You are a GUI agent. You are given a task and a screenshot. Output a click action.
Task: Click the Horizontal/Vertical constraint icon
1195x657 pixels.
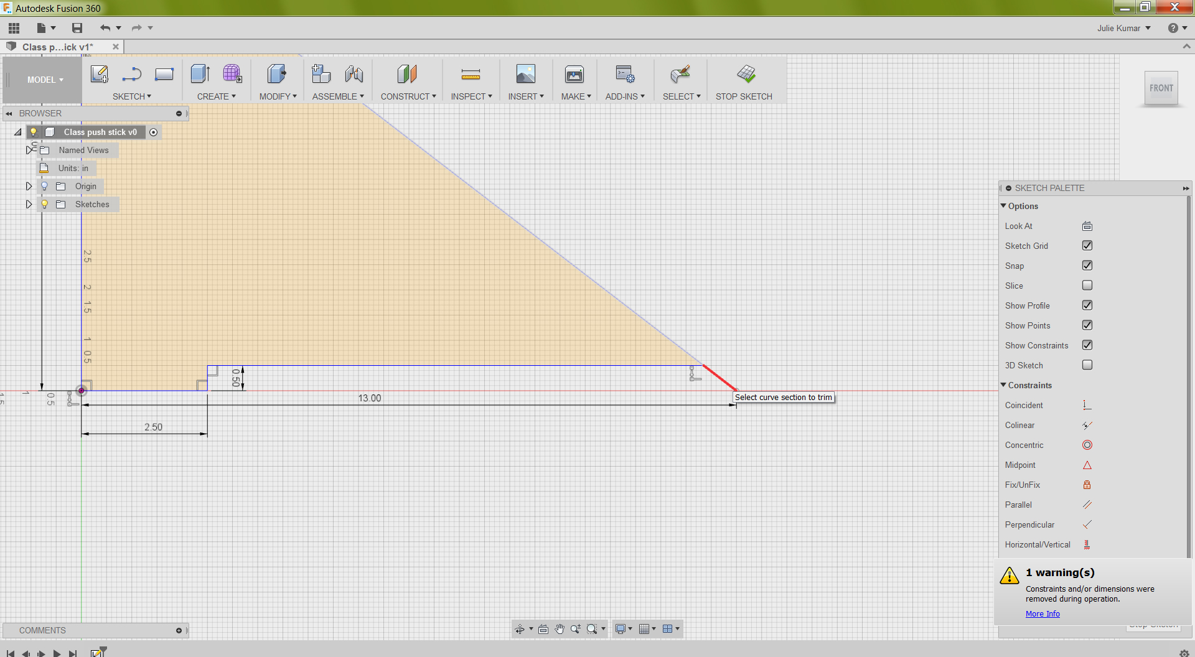[1087, 544]
